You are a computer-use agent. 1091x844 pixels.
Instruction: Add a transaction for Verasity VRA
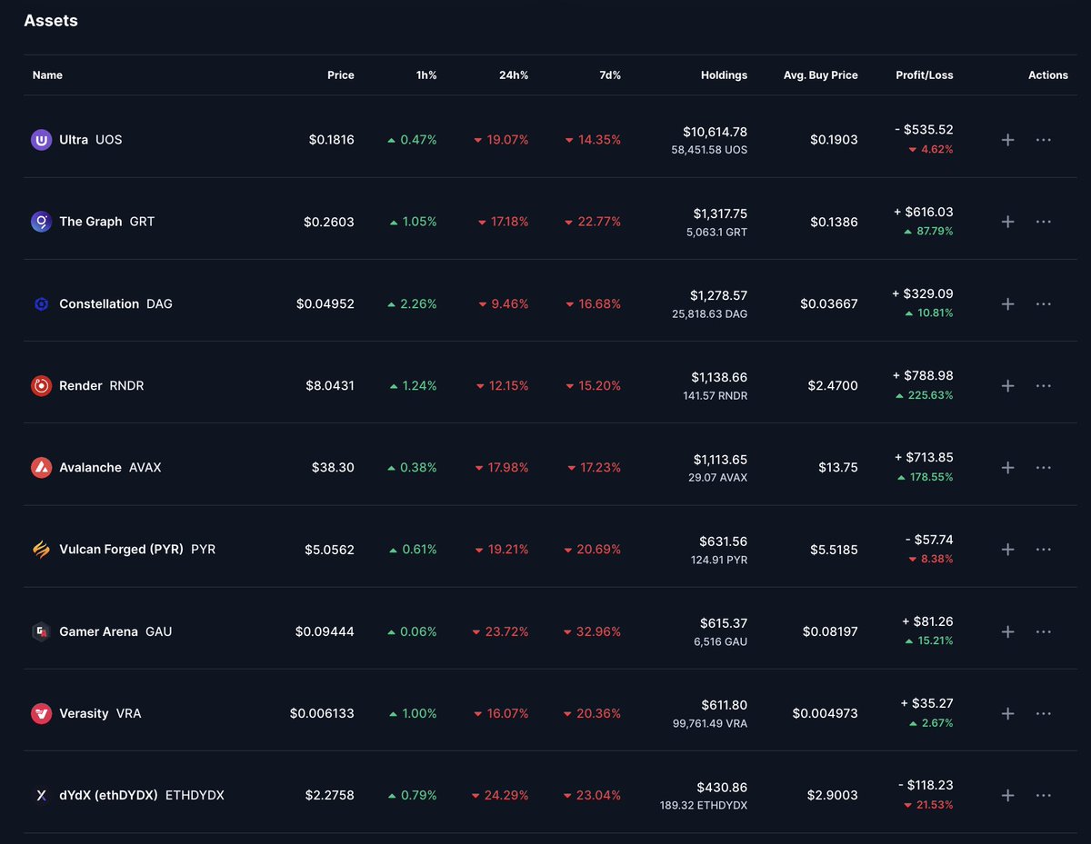[1007, 713]
